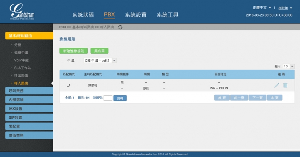Click the 黑名單 button
This screenshot has width=300, height=157.
(99, 51)
